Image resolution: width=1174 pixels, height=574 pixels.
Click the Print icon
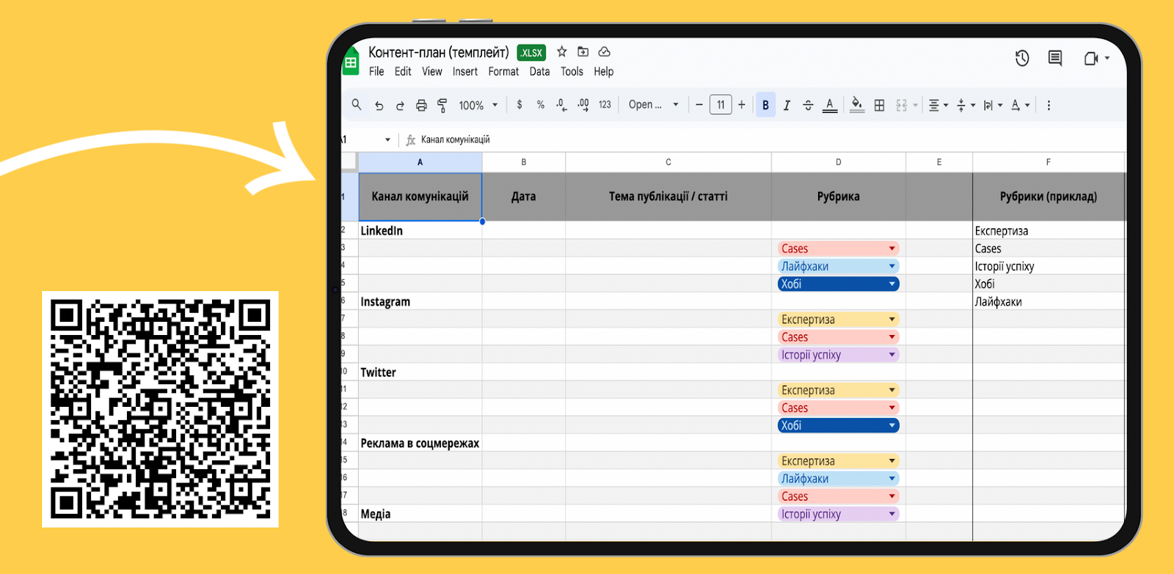point(421,106)
